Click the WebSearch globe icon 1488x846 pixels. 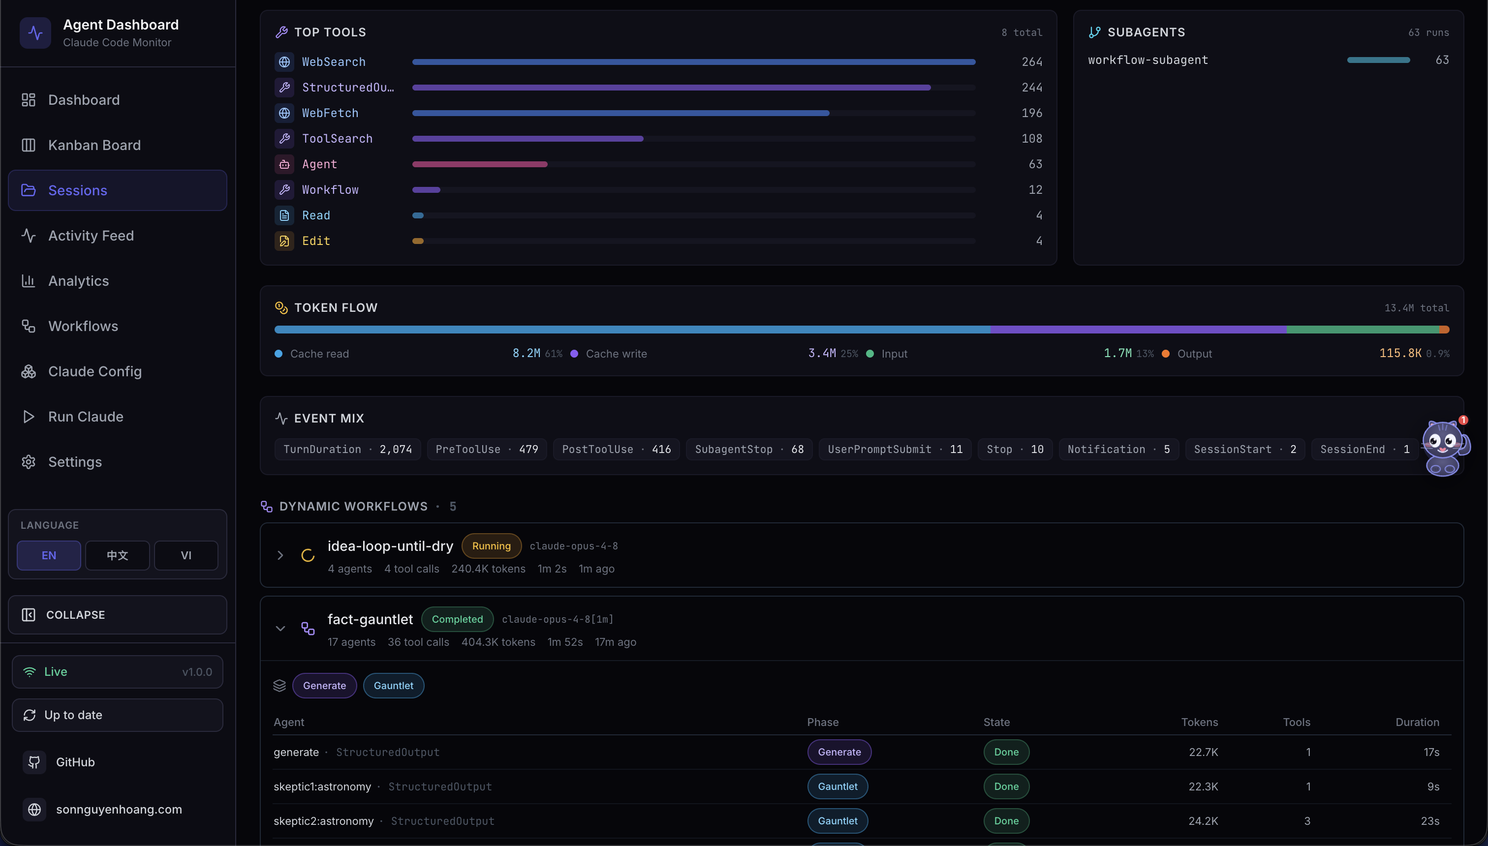pyautogui.click(x=284, y=61)
